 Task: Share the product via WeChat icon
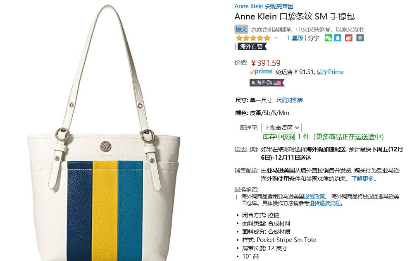tap(328, 38)
